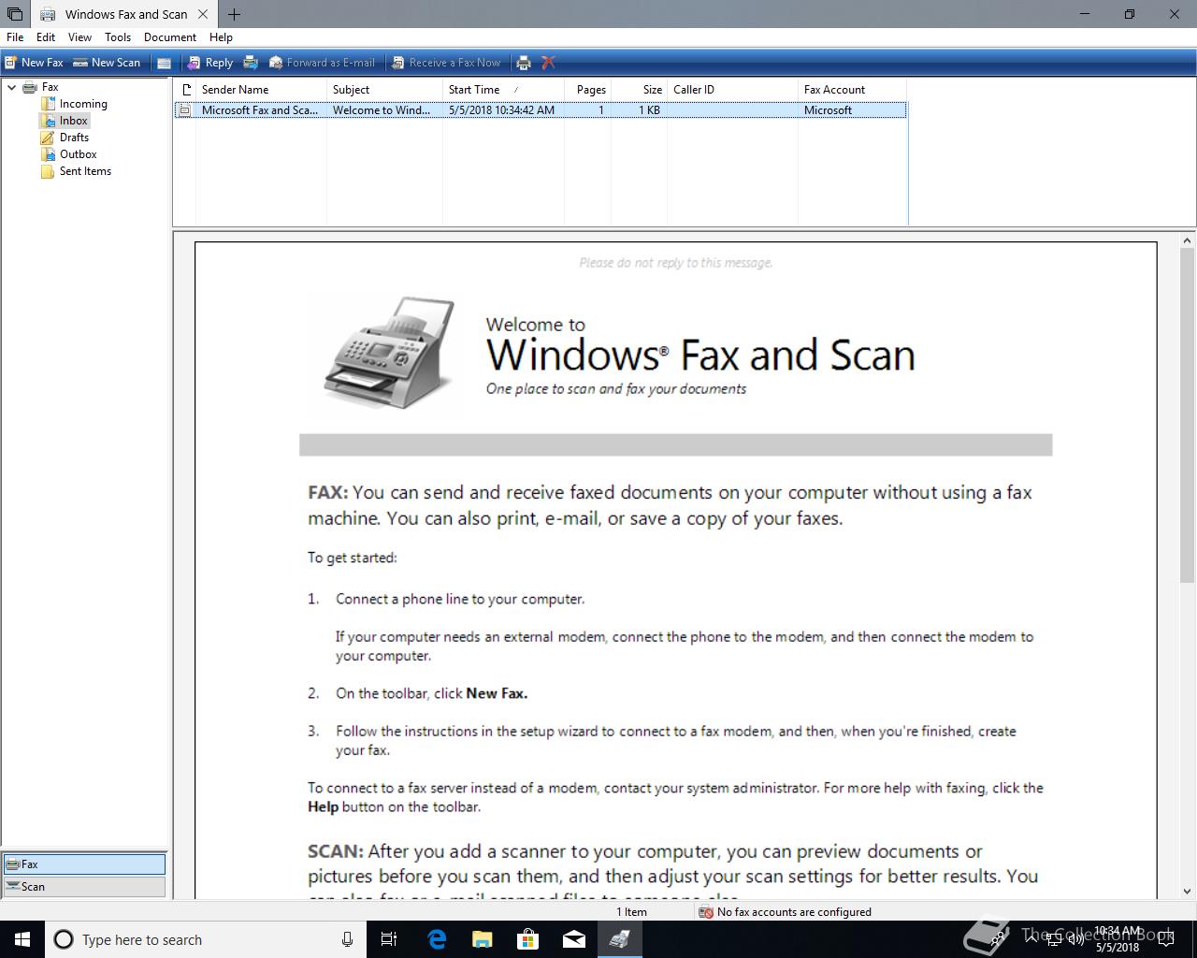Click the document icon column header
Viewport: 1197px width, 958px height.
point(185,90)
